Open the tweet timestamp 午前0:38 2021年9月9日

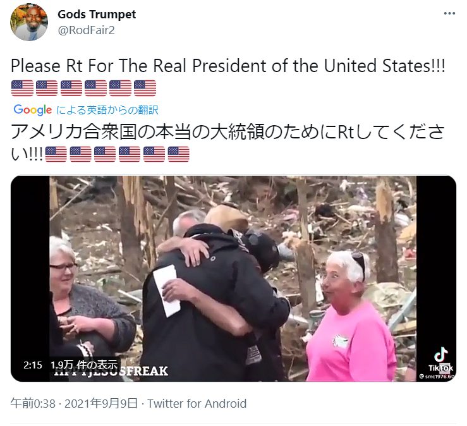tap(74, 404)
